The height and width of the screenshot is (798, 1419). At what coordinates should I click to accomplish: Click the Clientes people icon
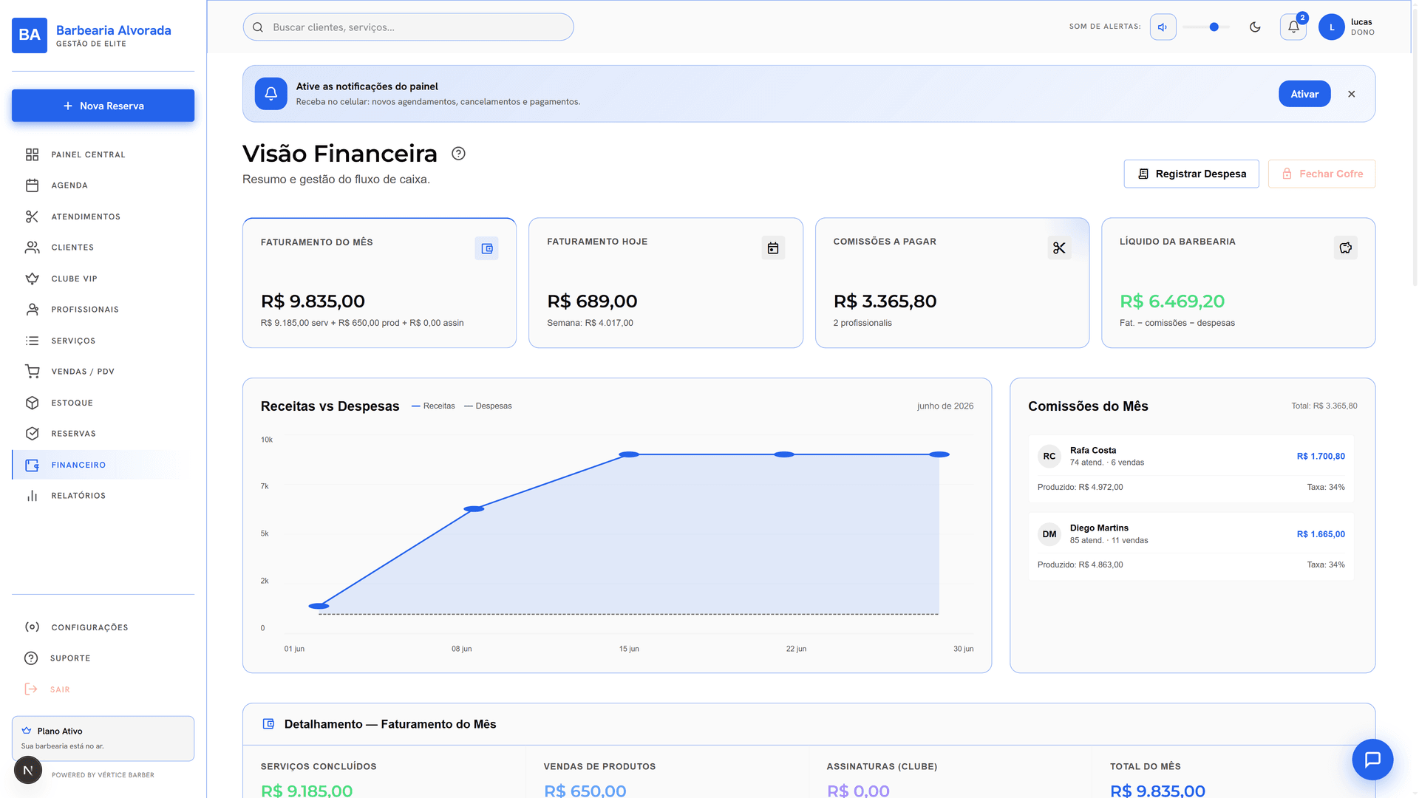32,248
